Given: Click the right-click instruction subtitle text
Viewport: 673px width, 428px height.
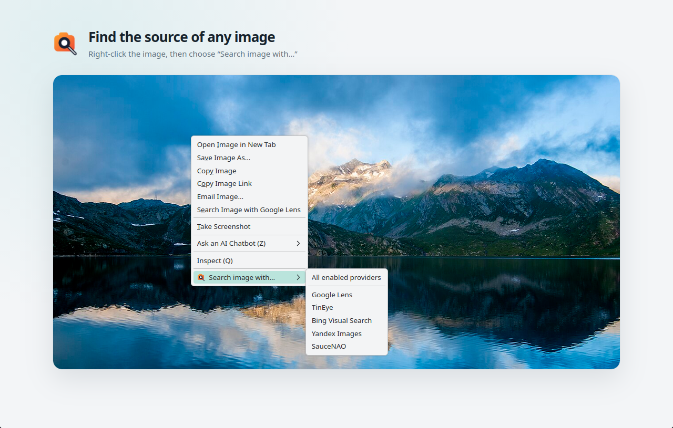Looking at the screenshot, I should click(193, 54).
